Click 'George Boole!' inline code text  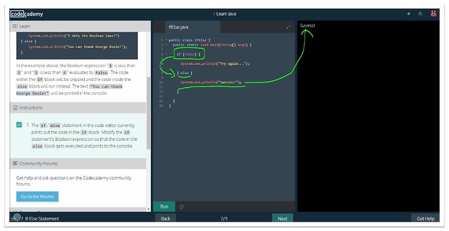point(32,93)
